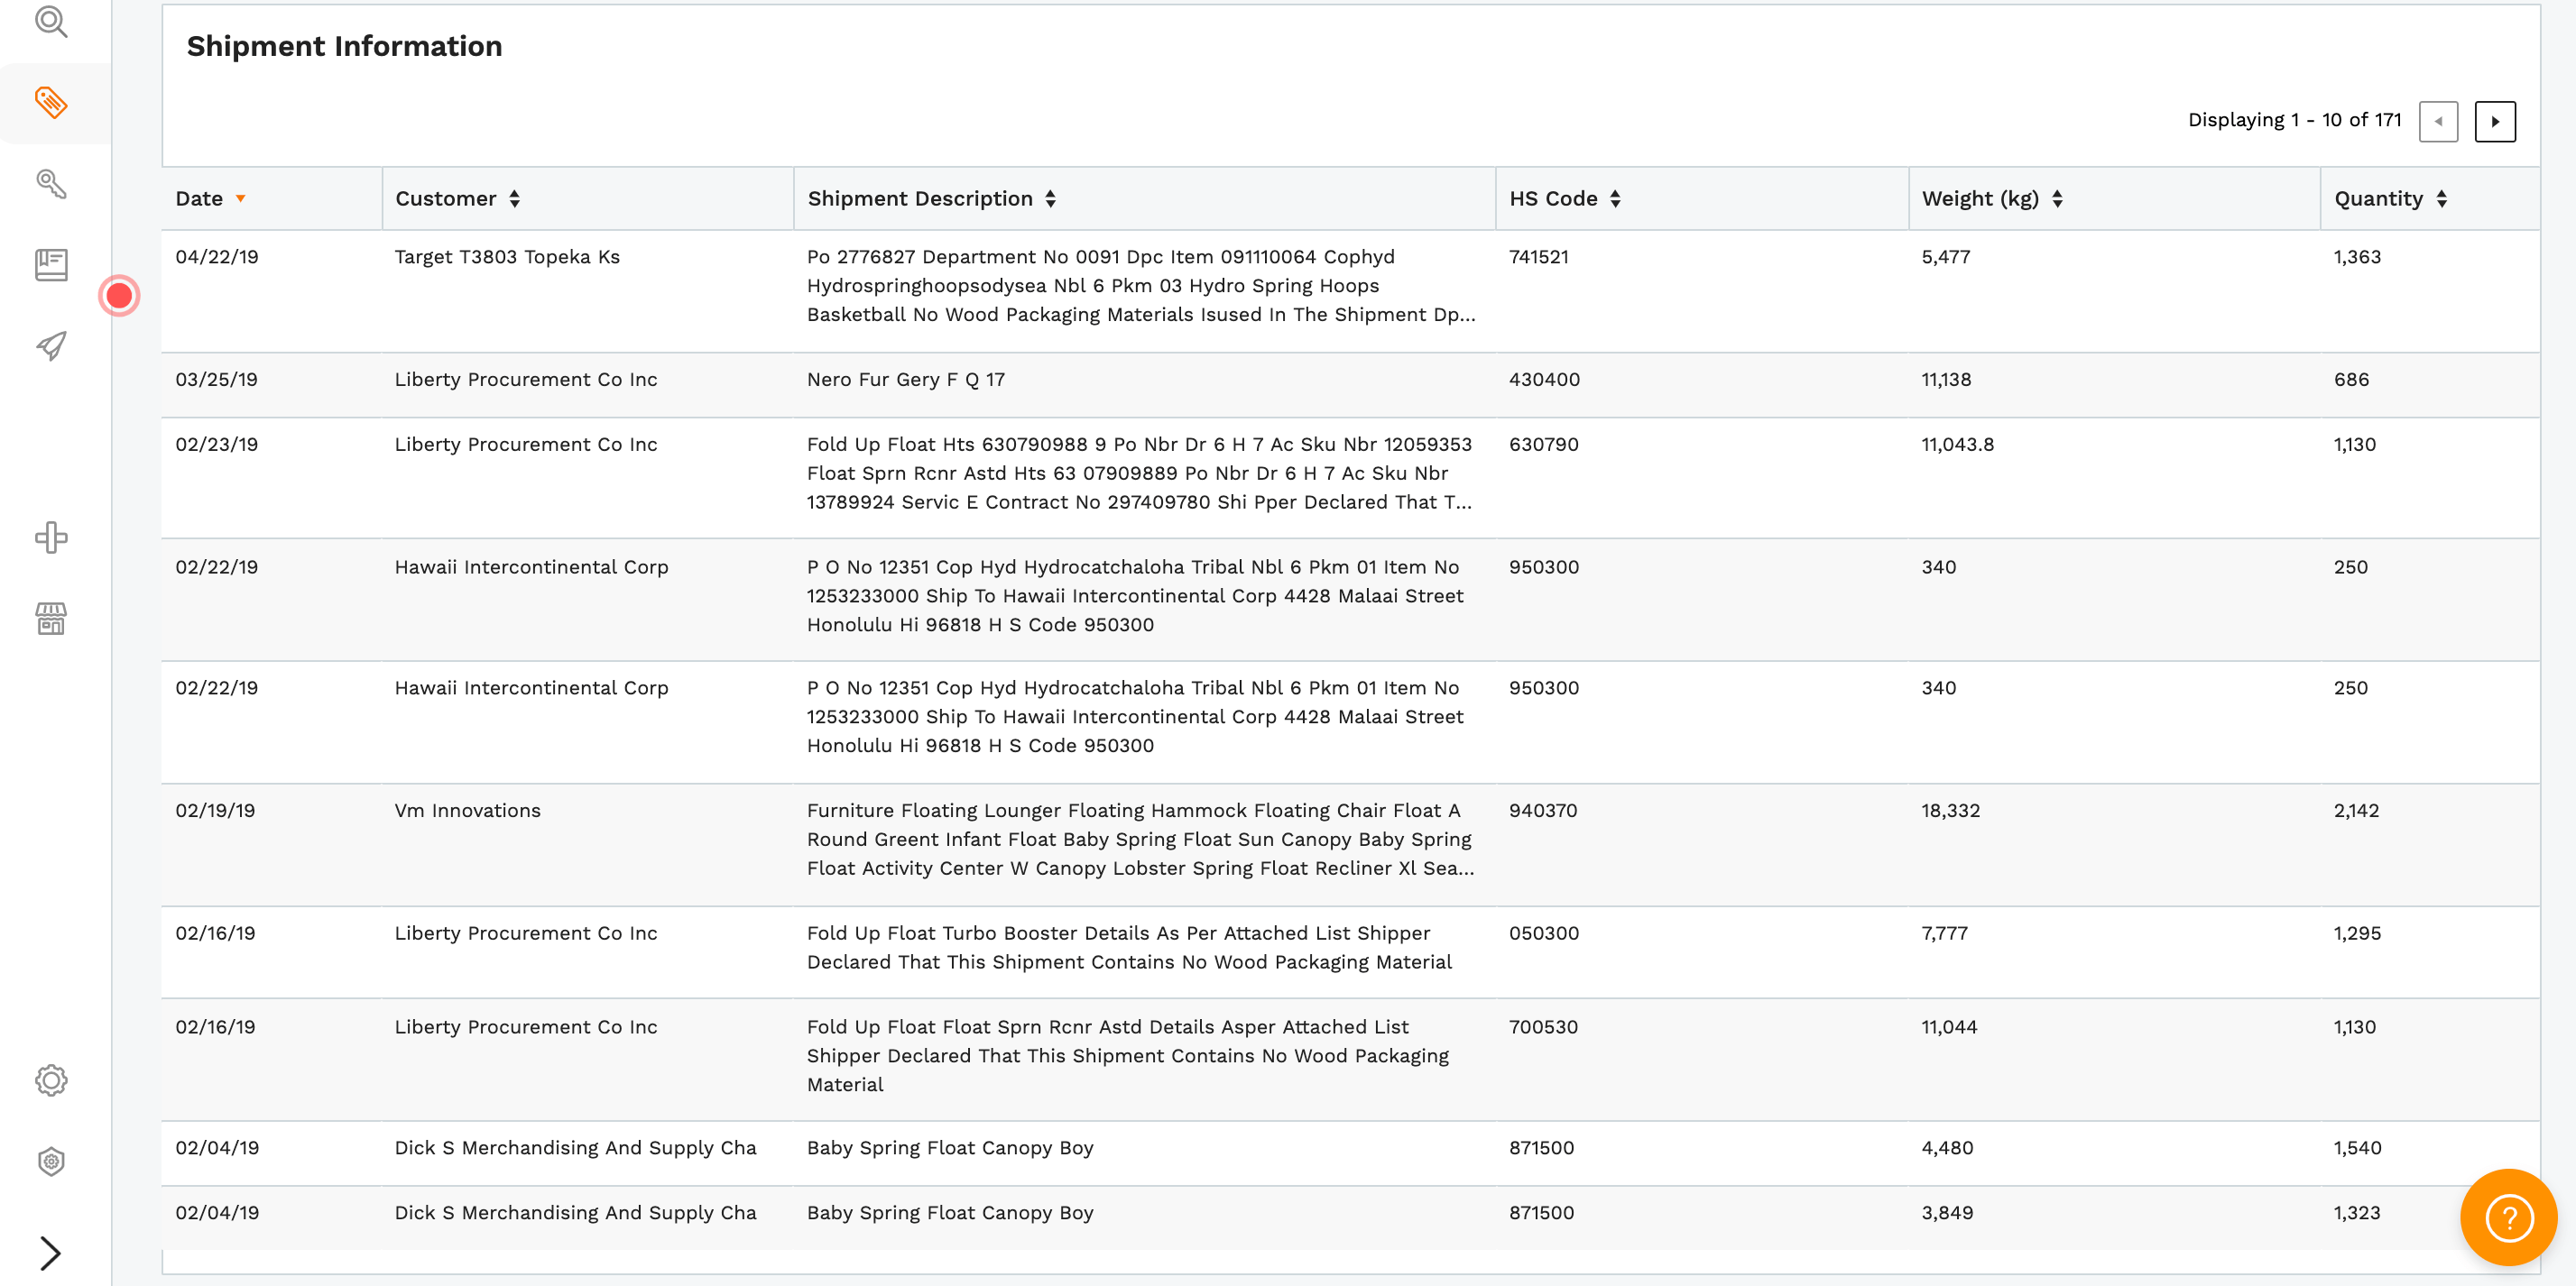The height and width of the screenshot is (1286, 2576).
Task: Open the settings gear sidebar icon
Action: (51, 1080)
